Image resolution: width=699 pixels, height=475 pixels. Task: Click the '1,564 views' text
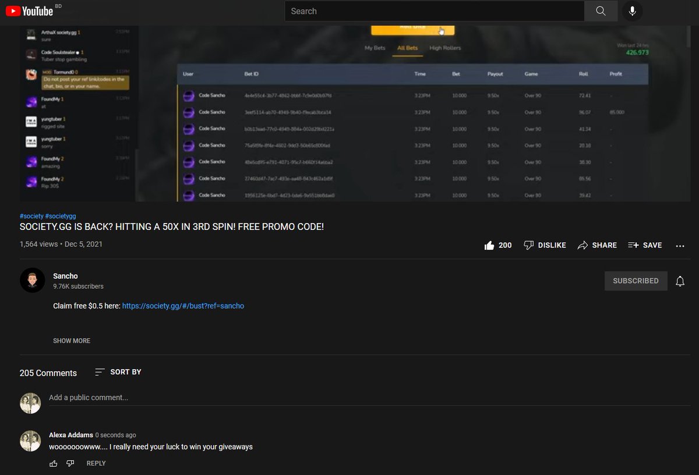[x=38, y=244]
